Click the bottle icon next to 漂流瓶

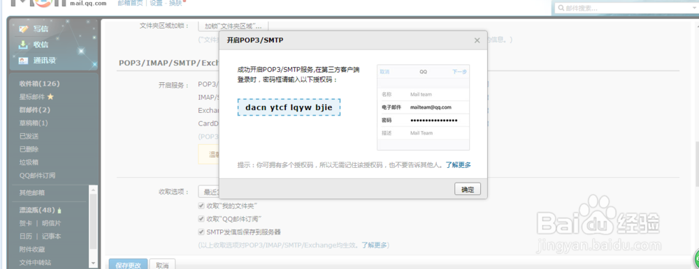pos(59,210)
